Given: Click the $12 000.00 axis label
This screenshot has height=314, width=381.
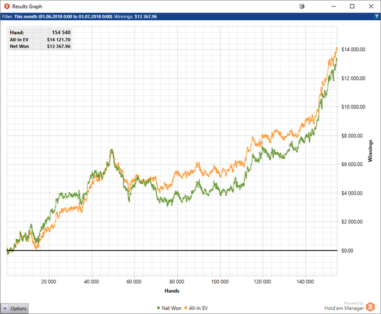Looking at the screenshot, I should point(353,78).
